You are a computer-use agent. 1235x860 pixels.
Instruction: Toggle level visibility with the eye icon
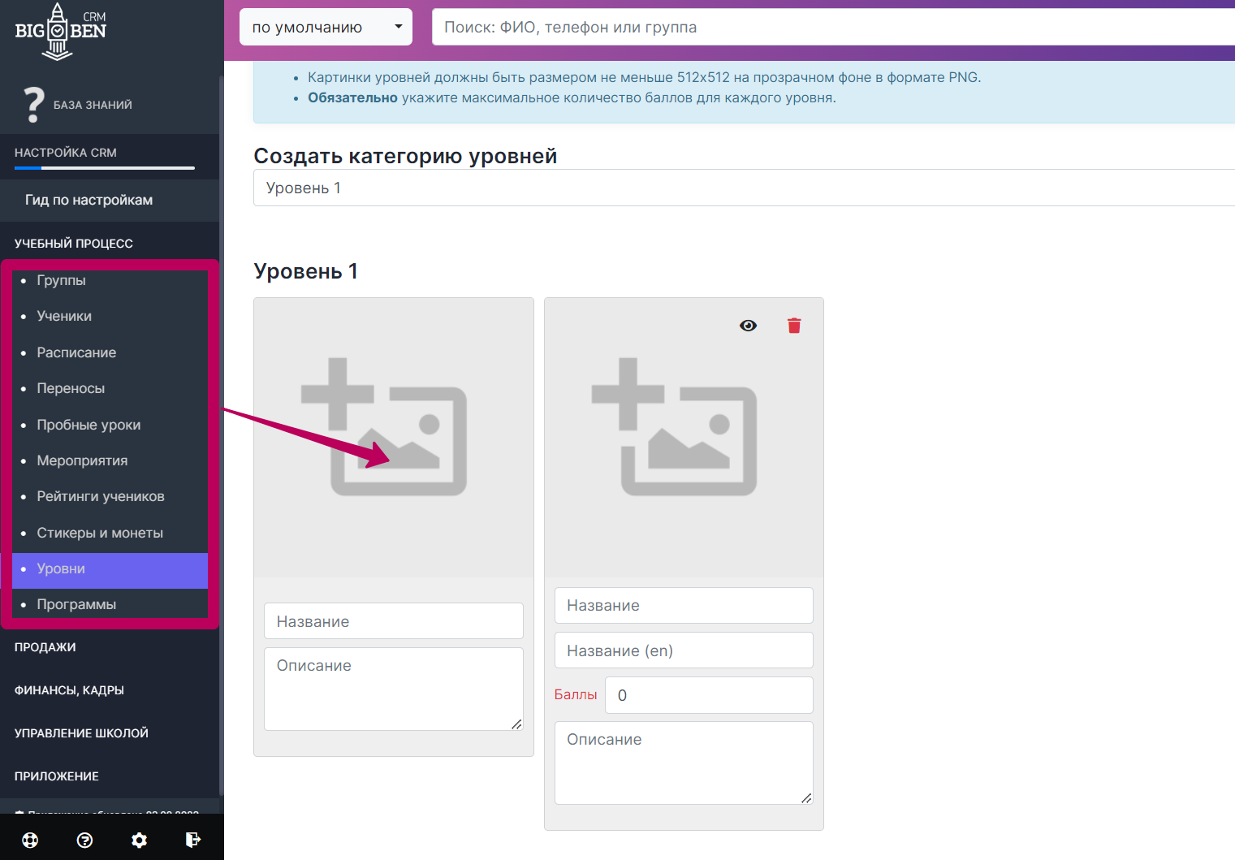748,326
